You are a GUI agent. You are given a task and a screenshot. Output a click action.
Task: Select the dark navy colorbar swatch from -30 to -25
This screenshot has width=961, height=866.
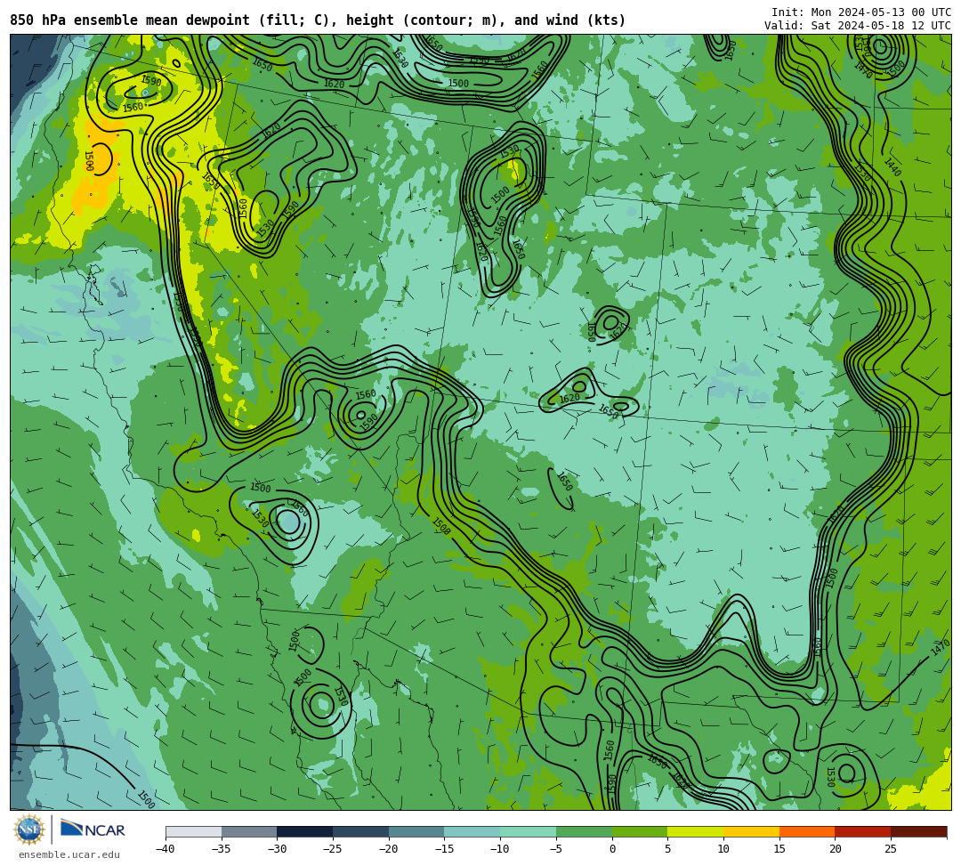305,831
